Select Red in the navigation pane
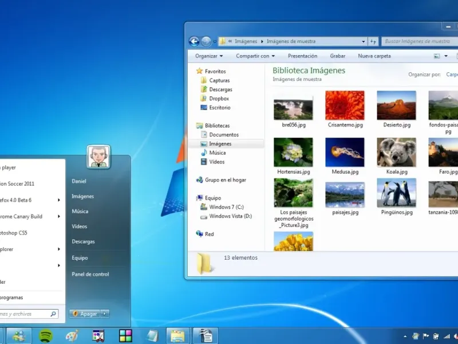The height and width of the screenshot is (344, 458). pyautogui.click(x=209, y=234)
